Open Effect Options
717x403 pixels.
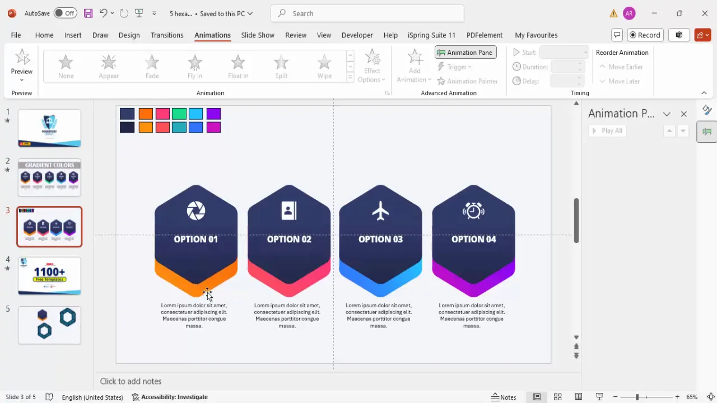click(372, 66)
